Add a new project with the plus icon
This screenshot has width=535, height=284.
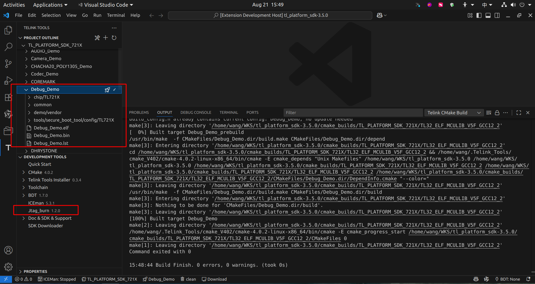[x=105, y=38]
